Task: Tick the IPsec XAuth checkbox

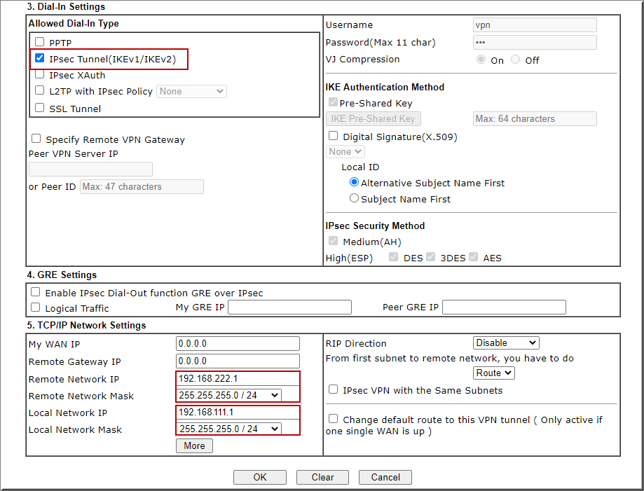Action: click(40, 74)
